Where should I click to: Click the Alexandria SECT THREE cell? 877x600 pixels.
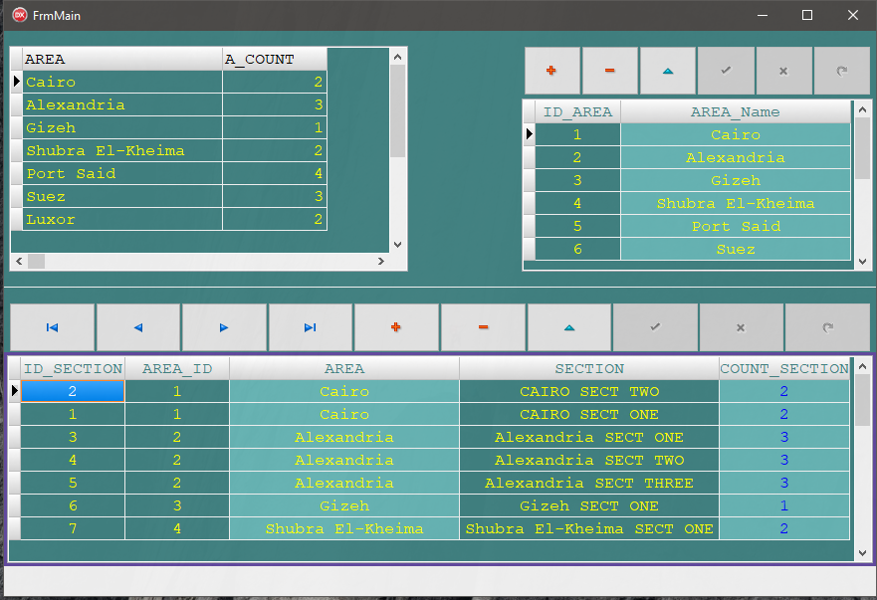(x=589, y=484)
